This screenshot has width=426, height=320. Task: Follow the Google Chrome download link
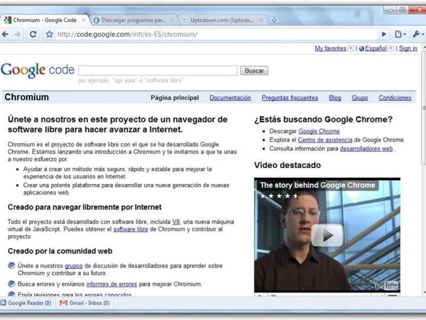pyautogui.click(x=319, y=131)
